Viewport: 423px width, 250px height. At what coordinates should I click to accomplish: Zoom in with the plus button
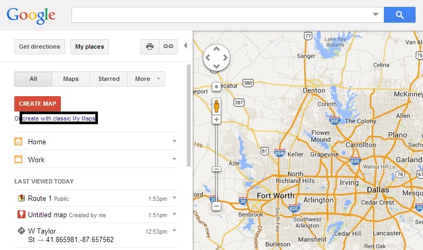(x=217, y=119)
